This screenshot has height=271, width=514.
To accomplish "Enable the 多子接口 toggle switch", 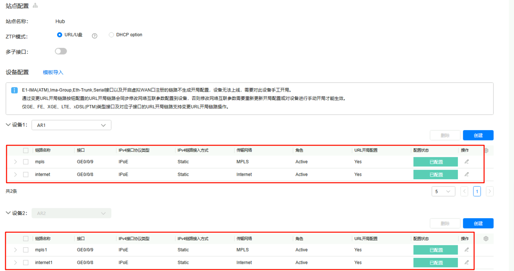I will 61,51.
